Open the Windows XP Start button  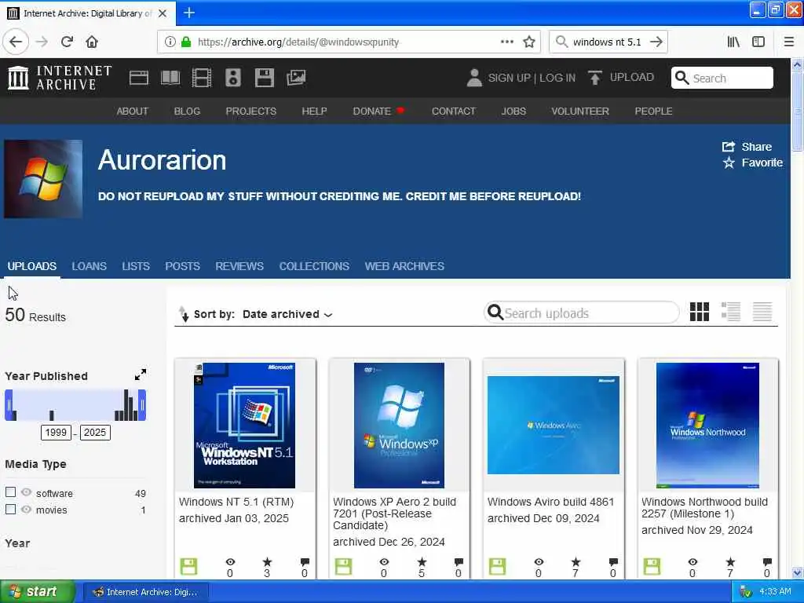coord(38,592)
